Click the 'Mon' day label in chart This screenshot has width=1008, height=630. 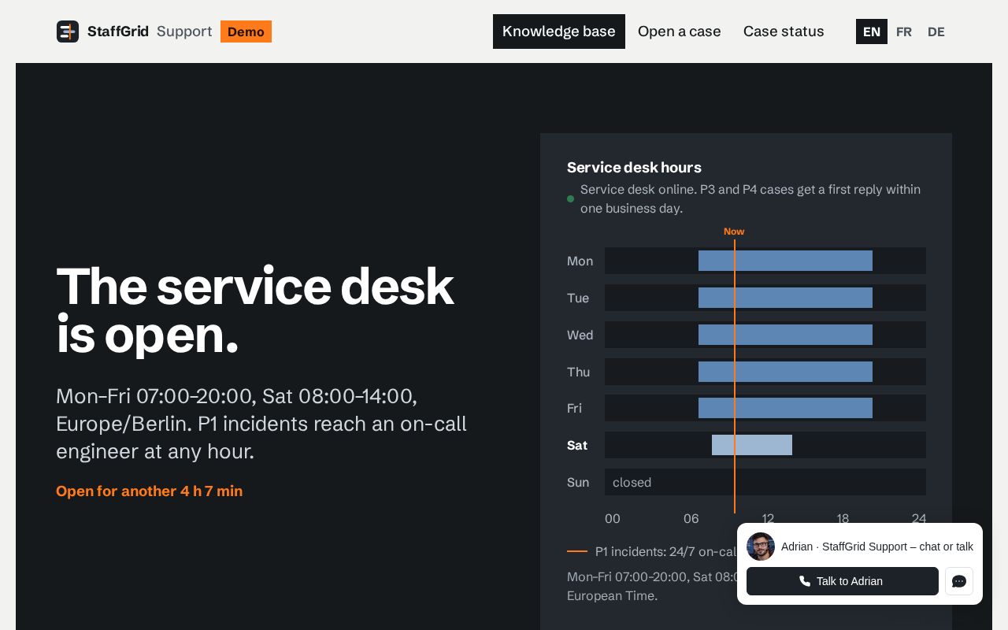pos(580,261)
